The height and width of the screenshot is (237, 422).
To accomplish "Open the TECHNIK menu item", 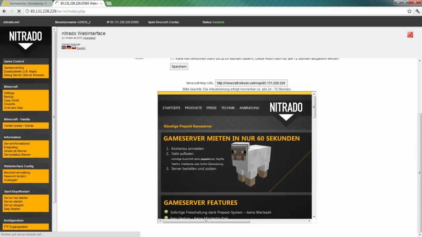I will pyautogui.click(x=228, y=108).
